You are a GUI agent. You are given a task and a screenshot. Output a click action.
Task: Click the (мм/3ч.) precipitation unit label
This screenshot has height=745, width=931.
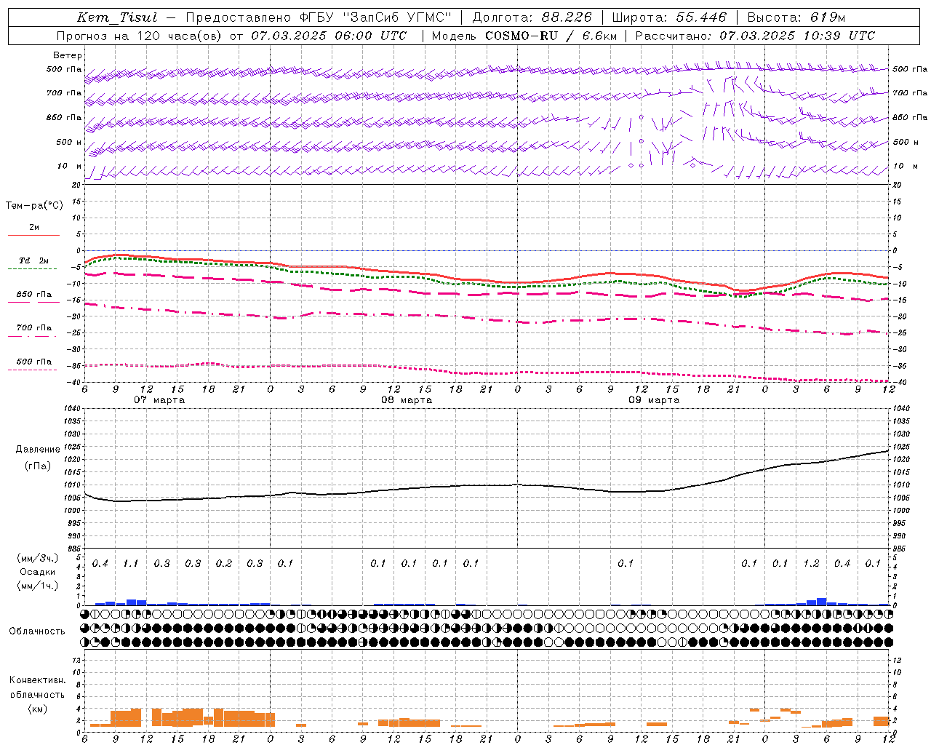point(38,559)
